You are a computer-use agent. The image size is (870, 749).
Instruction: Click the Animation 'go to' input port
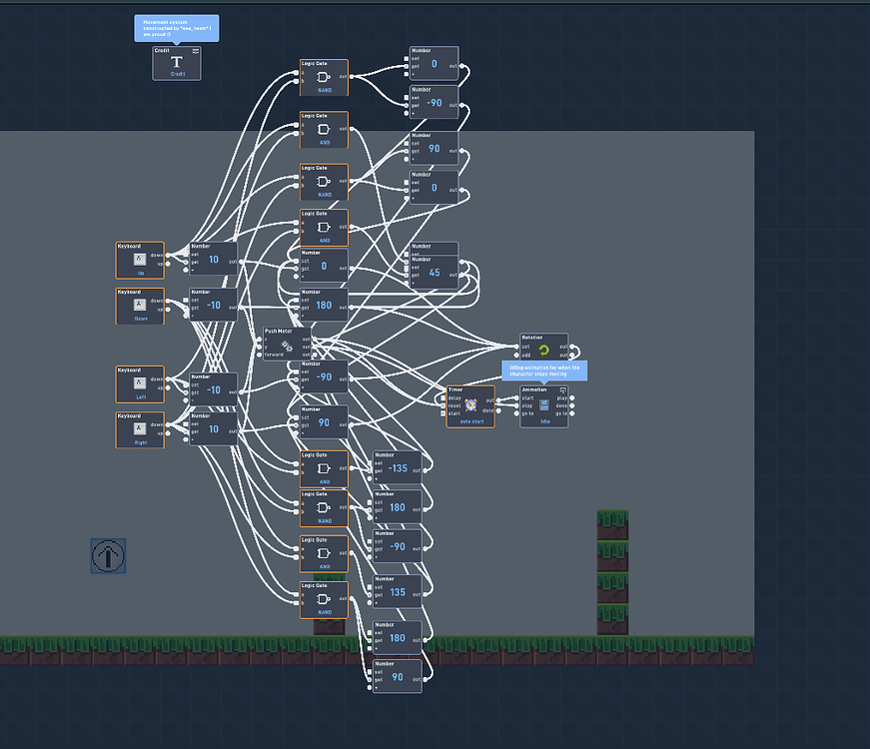coord(516,413)
